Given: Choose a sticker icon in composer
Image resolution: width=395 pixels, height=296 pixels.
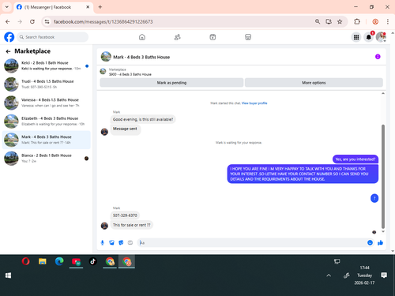Looking at the screenshot, I should tap(121, 242).
